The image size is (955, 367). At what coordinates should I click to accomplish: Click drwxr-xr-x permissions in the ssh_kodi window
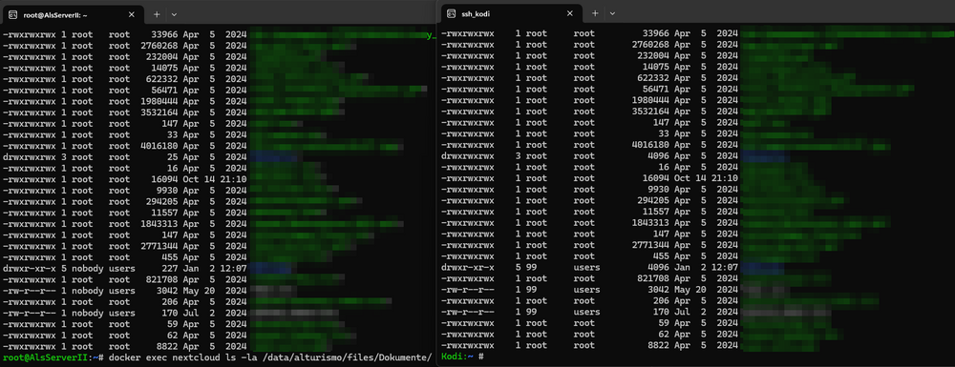(468, 267)
